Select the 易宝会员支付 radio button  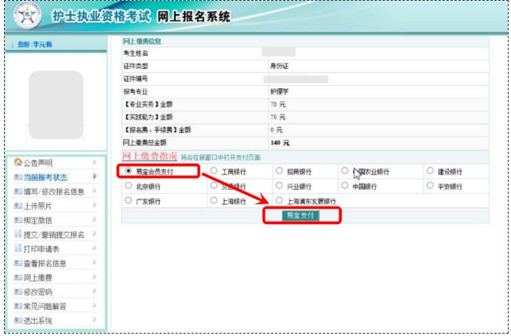pyautogui.click(x=128, y=171)
